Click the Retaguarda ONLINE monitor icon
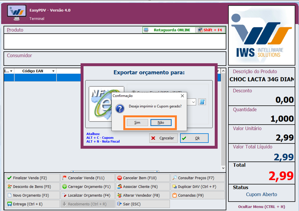 (x=146, y=30)
